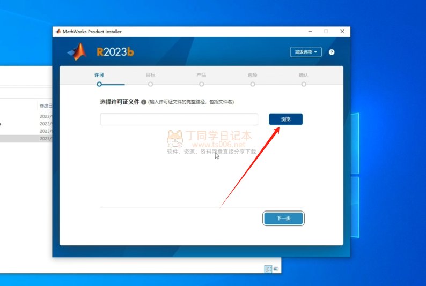Image resolution: width=426 pixels, height=286 pixels.
Task: Click the 下一步 next button
Action: point(283,218)
